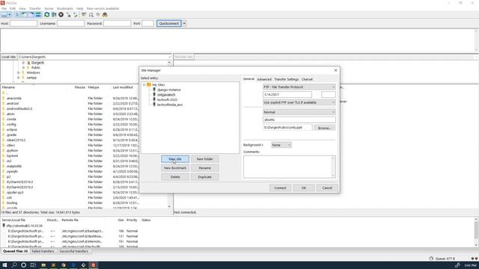
Task: Open the Site Manager toolbar icon
Action: coord(4,15)
